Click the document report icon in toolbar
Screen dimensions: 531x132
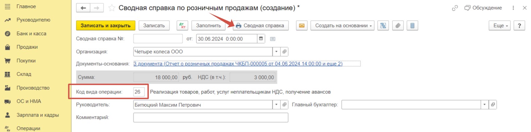pyautogui.click(x=412, y=25)
